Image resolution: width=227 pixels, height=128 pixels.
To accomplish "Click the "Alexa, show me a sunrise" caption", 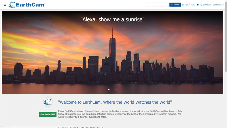I will click(112, 19).
